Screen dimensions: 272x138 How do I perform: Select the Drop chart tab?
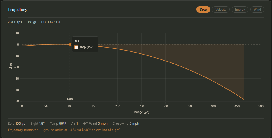203,10
